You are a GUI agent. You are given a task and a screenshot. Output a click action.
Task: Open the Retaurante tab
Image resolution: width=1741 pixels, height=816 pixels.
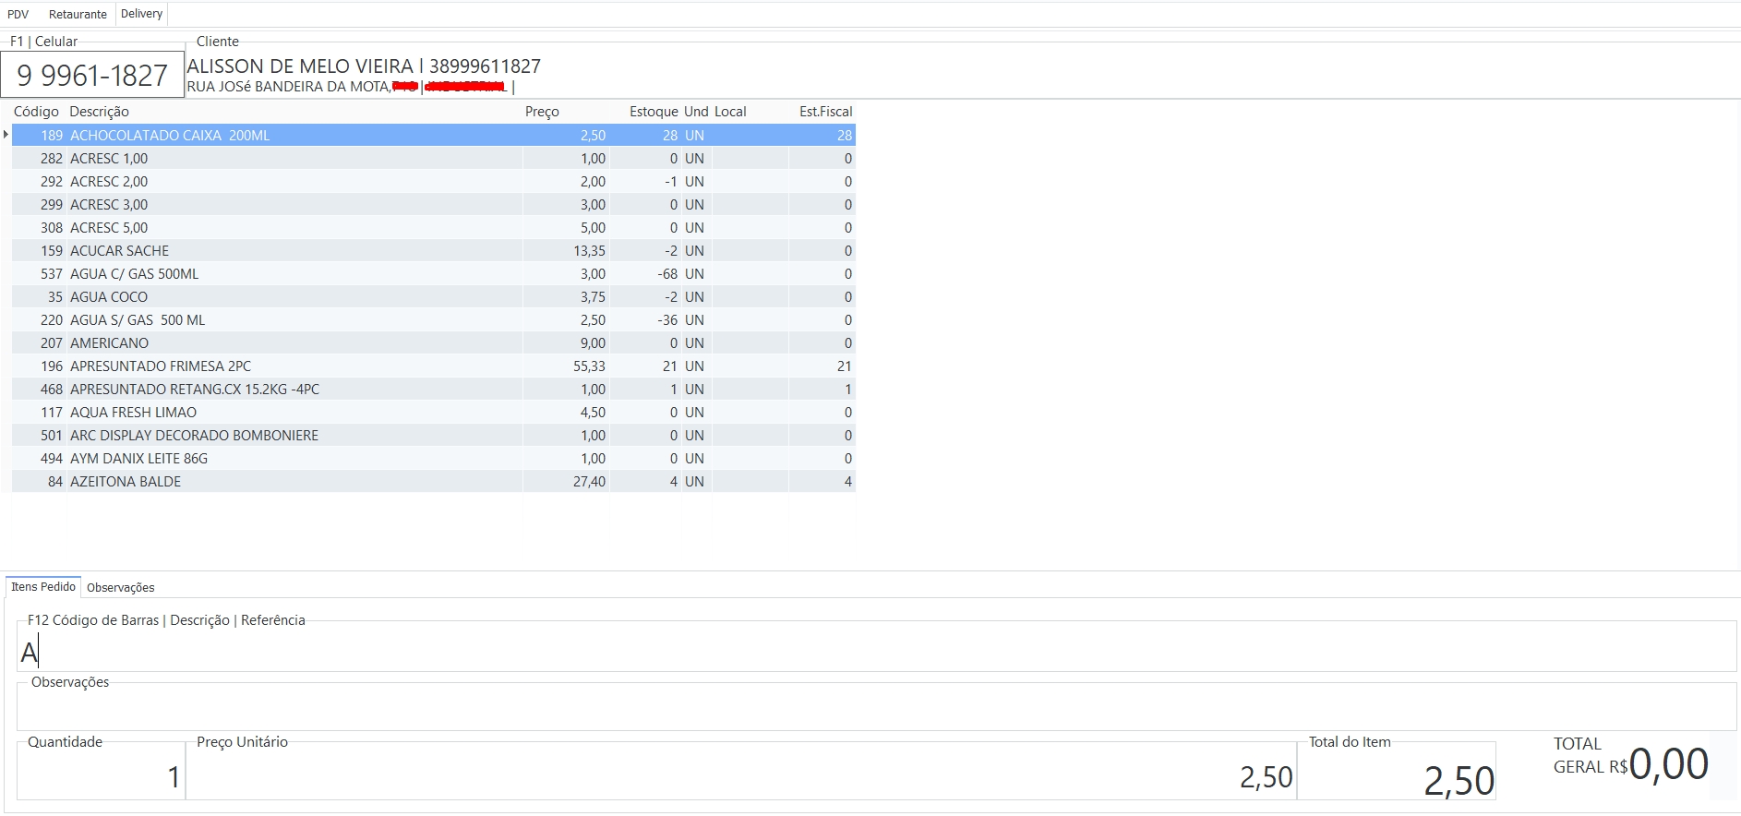(x=78, y=14)
